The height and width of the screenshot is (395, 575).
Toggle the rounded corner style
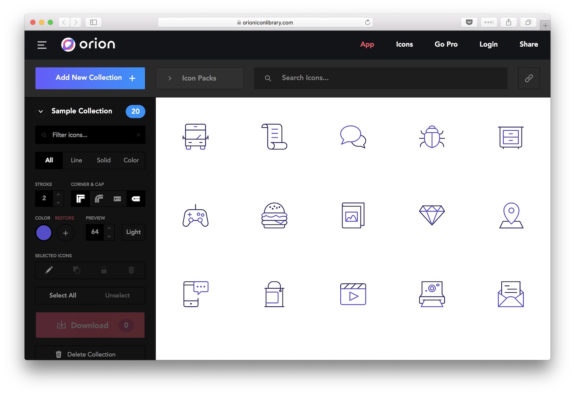(99, 198)
